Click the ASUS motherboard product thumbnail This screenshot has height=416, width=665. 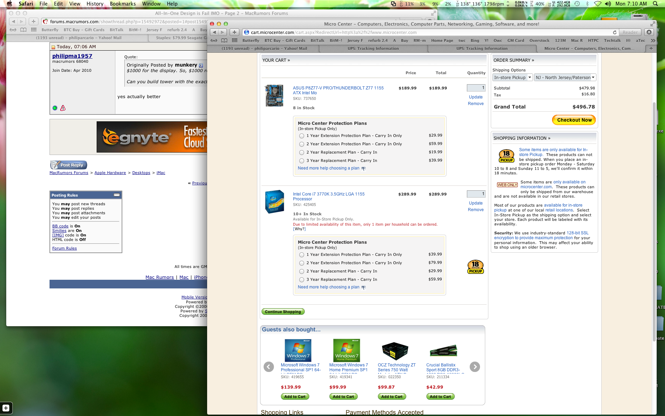pos(274,96)
